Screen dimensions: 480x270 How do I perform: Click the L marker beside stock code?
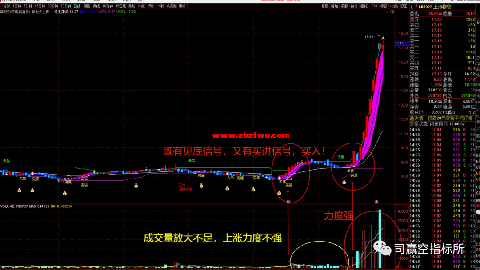412,7
